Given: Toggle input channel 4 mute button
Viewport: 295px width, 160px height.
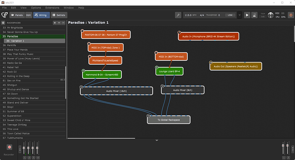Looking at the screenshot, I should click(x=38, y=157).
